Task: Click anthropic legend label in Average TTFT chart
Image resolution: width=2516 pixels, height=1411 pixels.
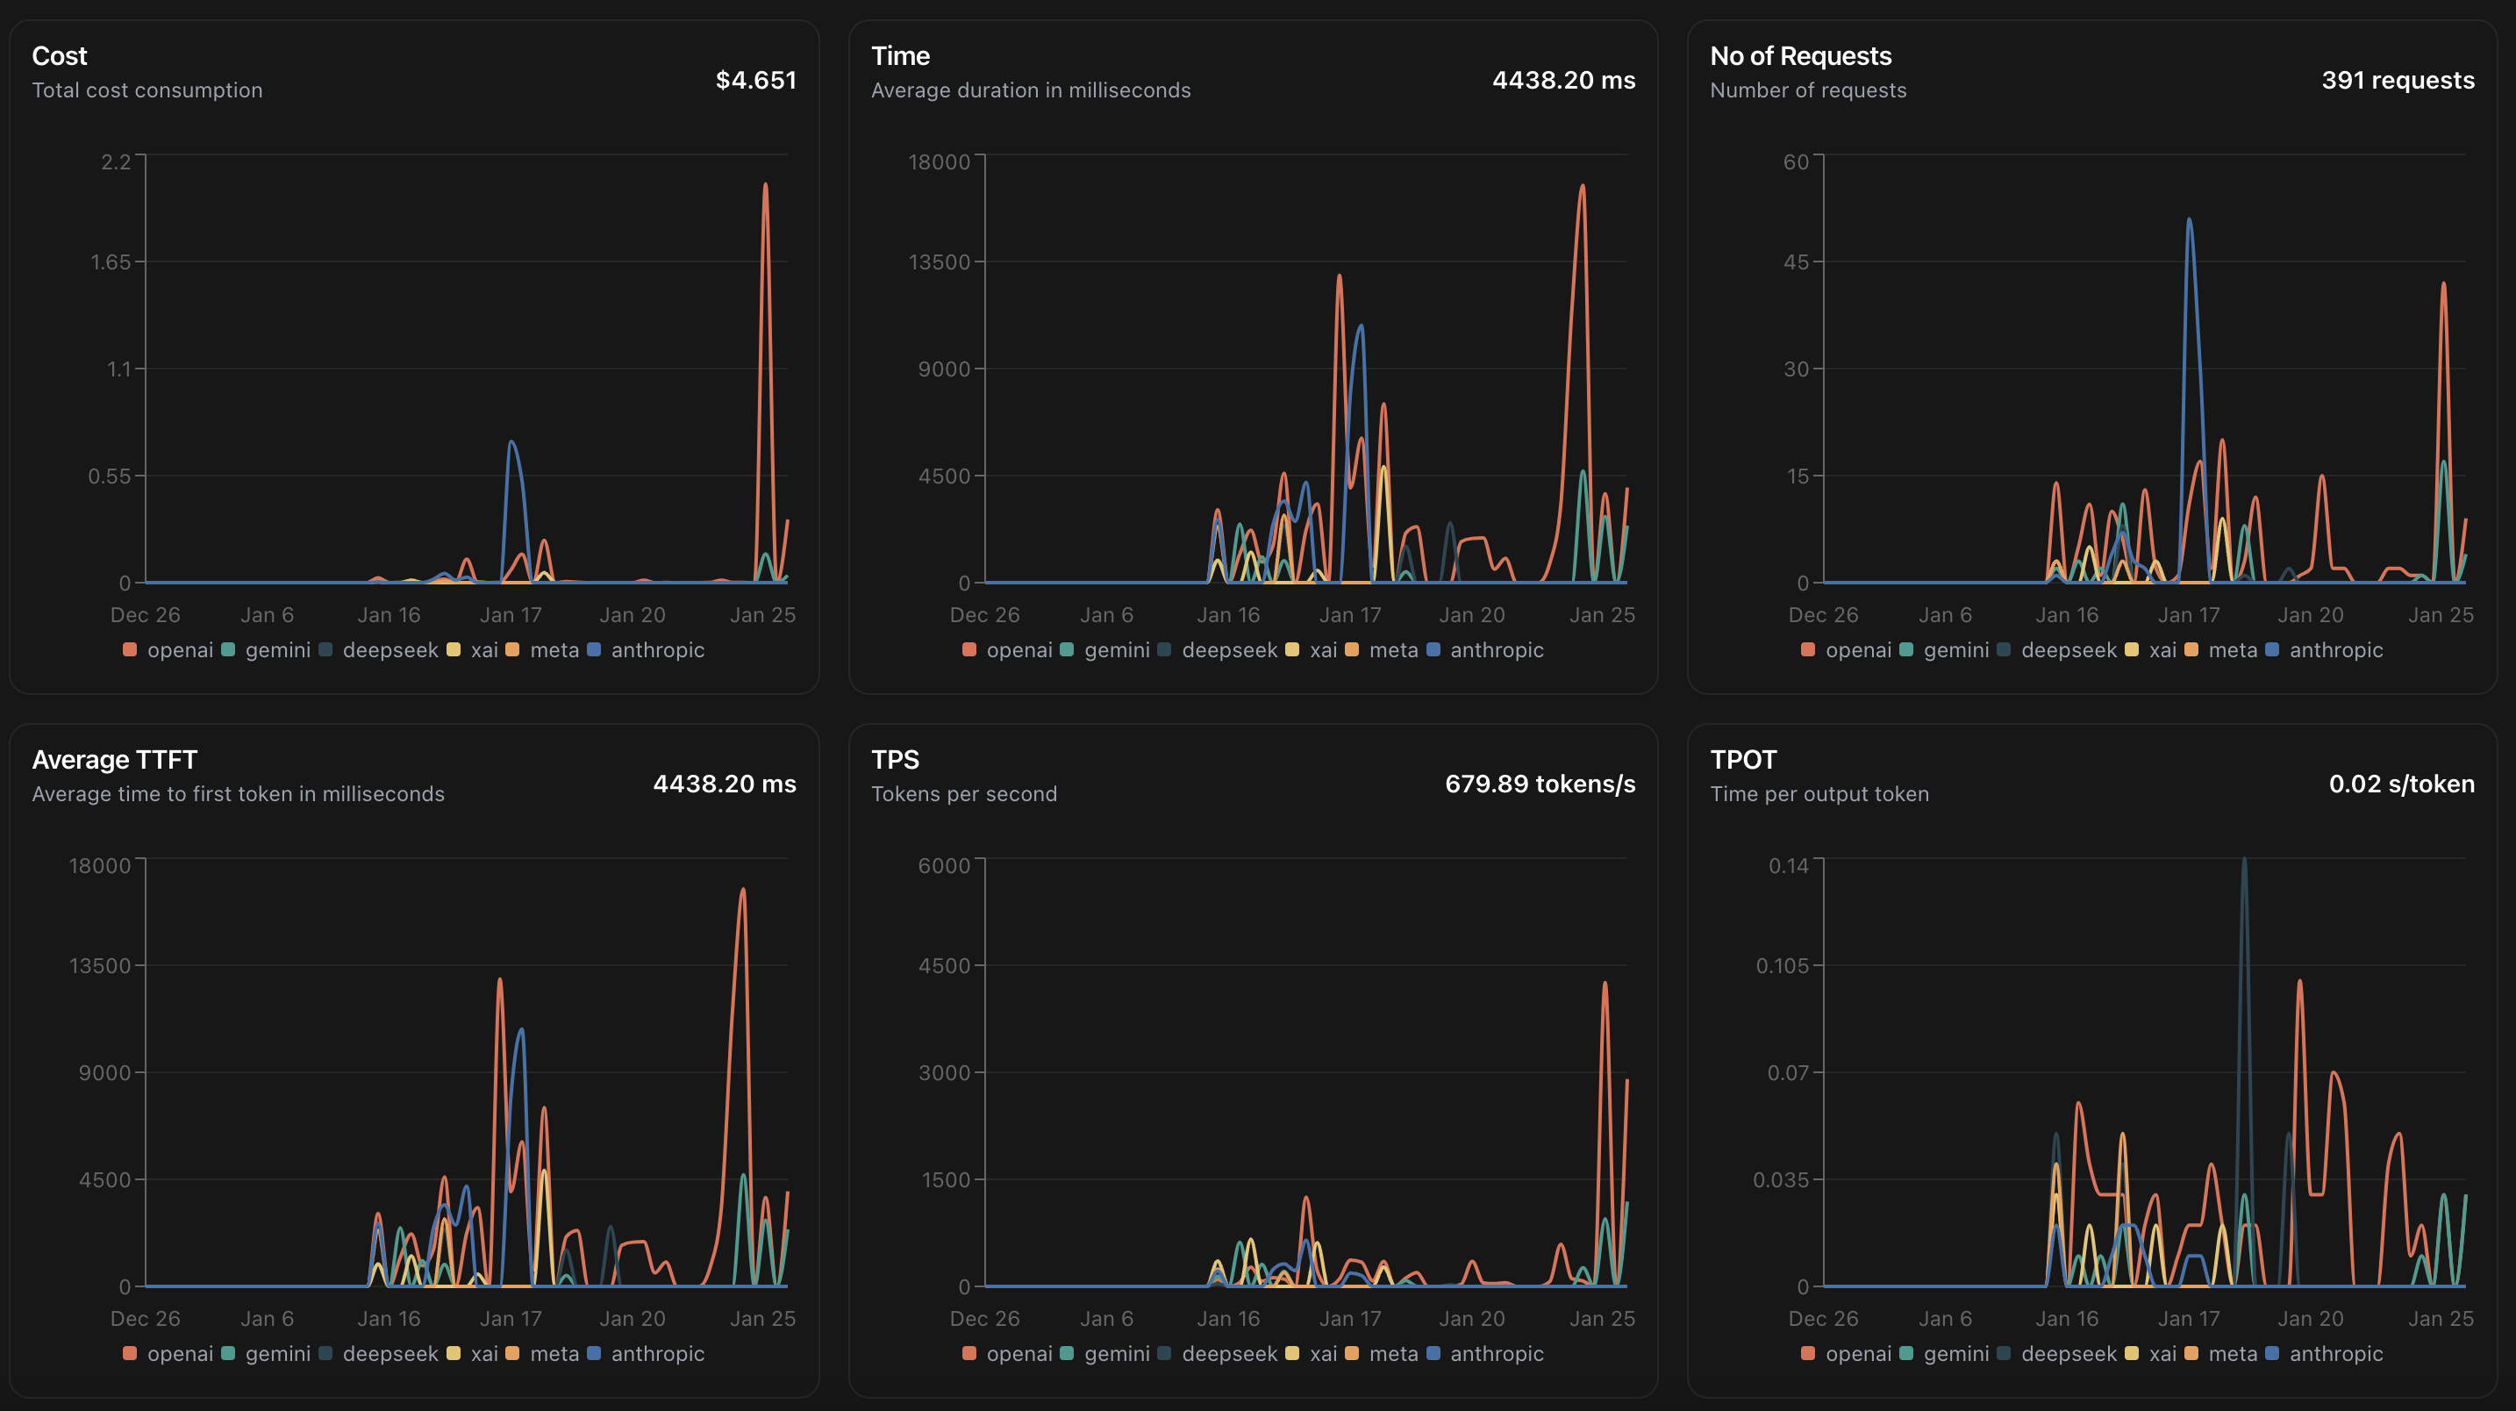Action: (658, 1353)
